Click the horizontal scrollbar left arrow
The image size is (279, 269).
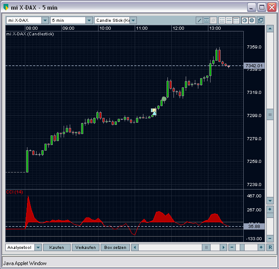(135, 248)
